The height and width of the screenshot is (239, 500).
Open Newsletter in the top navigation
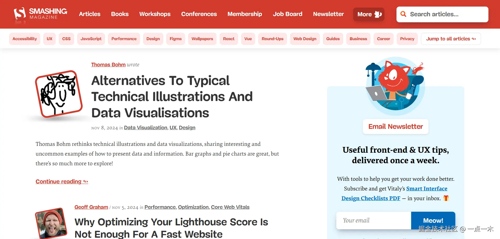[328, 14]
